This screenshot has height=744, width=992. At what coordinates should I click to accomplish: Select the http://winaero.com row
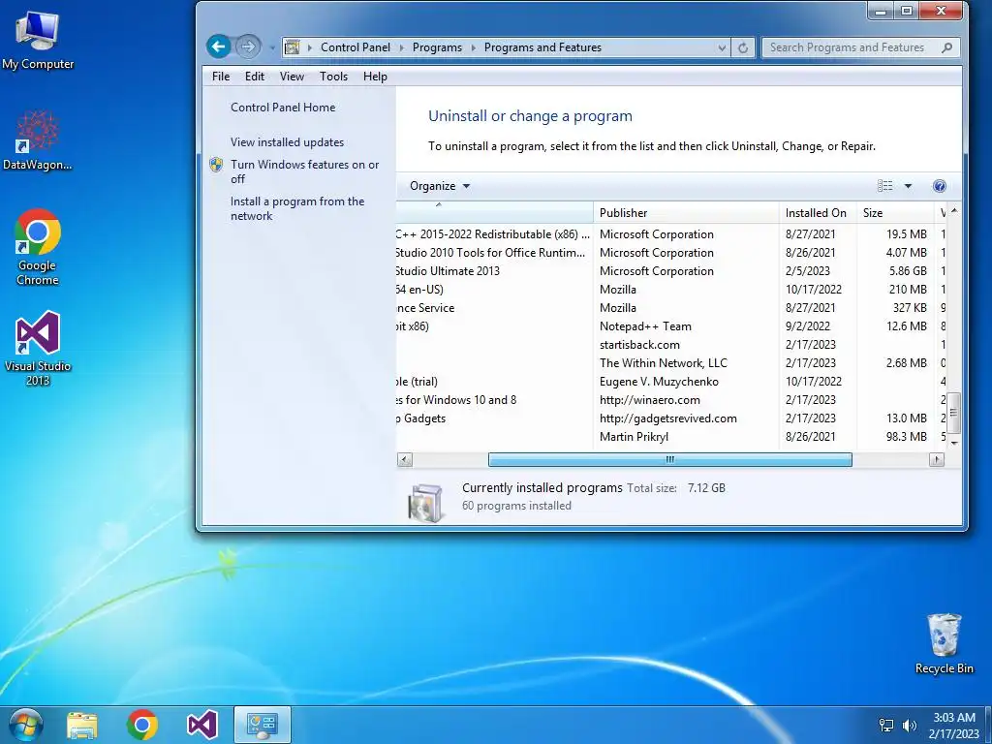coord(670,400)
